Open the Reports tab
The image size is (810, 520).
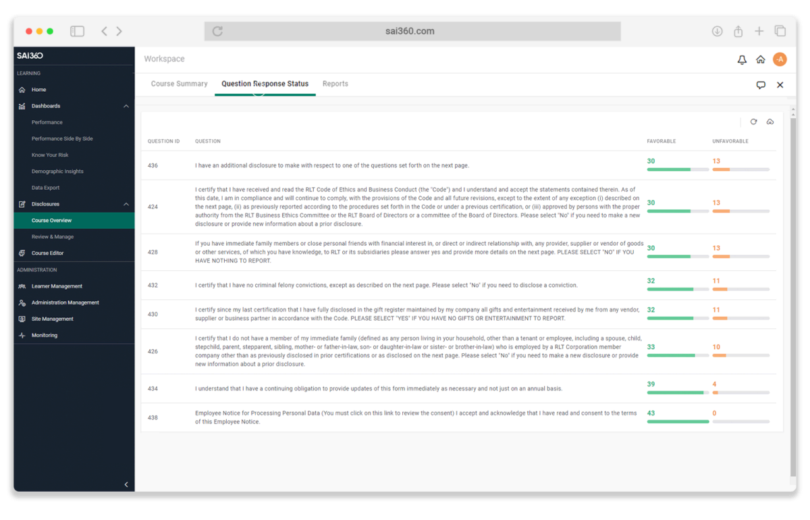click(335, 84)
